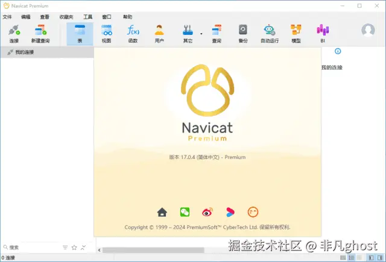The height and width of the screenshot is (262, 386).
Task: Click the horizontal scrollbar thumb
Action: 153,250
